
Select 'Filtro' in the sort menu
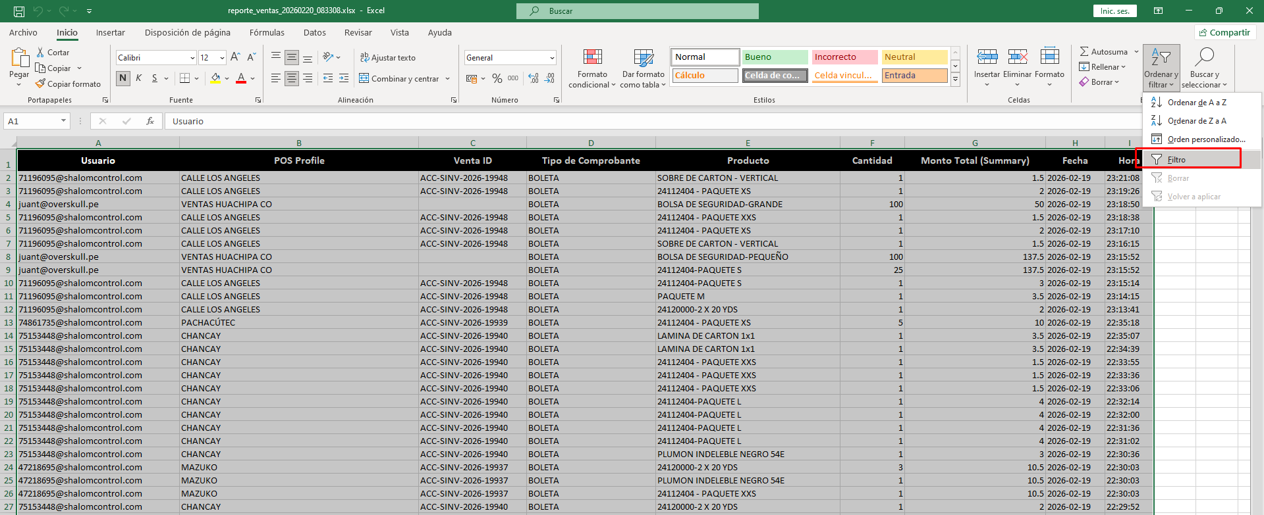pos(1176,160)
